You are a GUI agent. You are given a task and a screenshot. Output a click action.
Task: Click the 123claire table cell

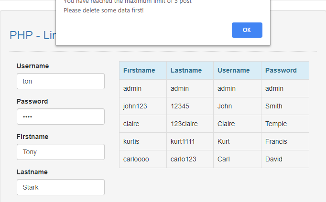click(x=184, y=124)
